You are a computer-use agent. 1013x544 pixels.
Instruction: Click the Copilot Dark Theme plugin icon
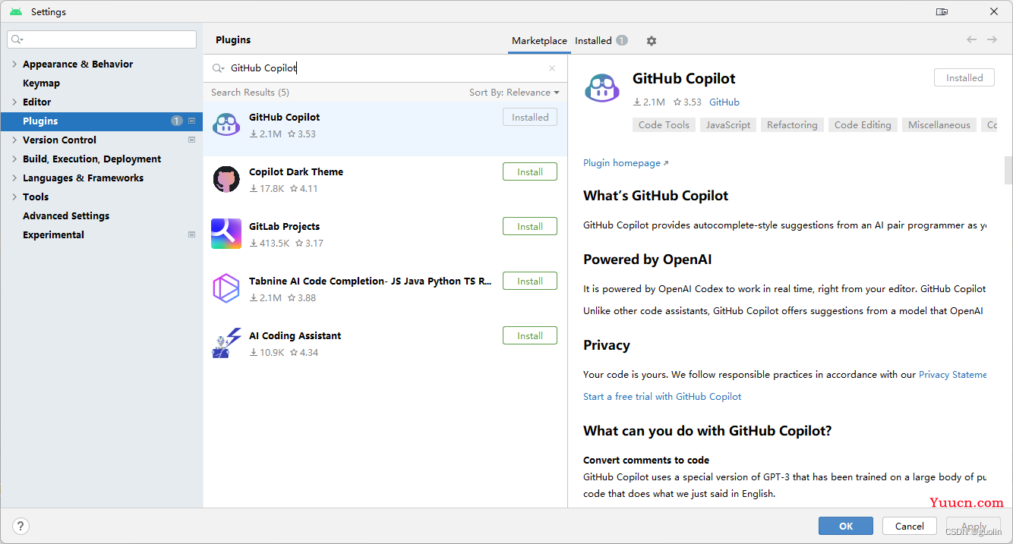coord(226,179)
